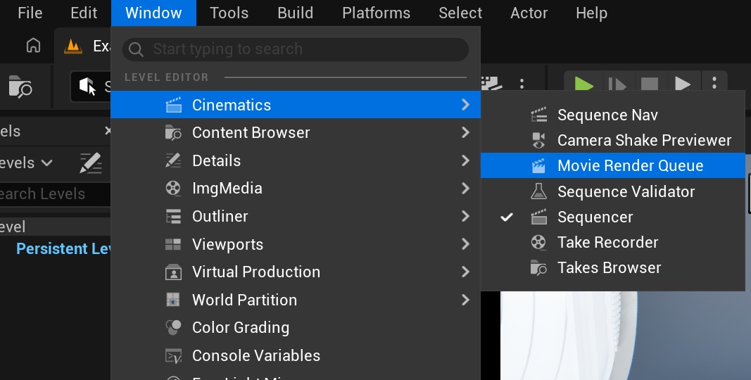Open the Levels dropdown in the left panel

27,163
